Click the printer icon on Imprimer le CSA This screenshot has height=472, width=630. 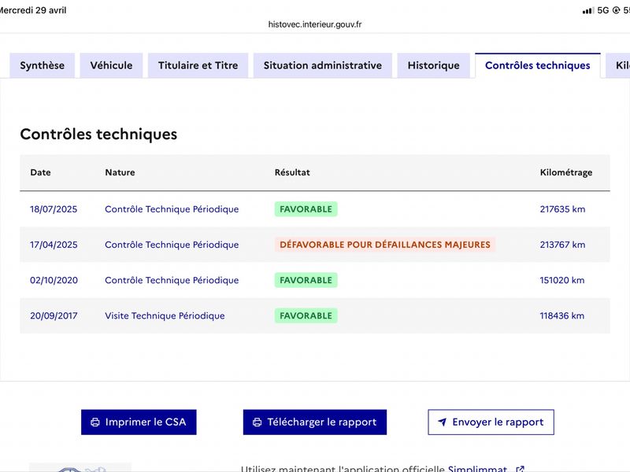[95, 422]
